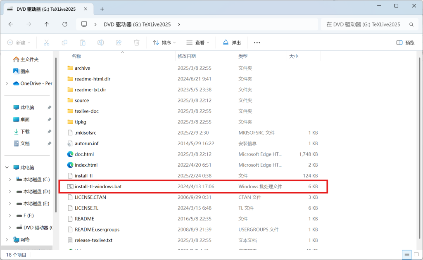Screen dimensions: 423x260
Task: Click the Rename icon in toolbar
Action: tap(101, 43)
